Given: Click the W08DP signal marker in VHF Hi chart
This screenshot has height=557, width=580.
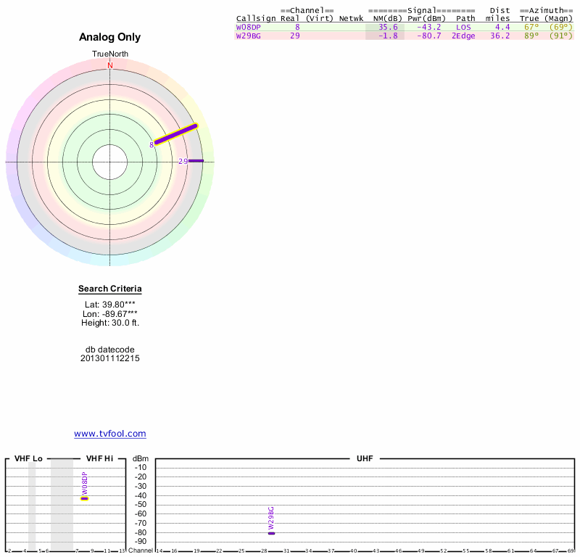Looking at the screenshot, I should [x=84, y=498].
